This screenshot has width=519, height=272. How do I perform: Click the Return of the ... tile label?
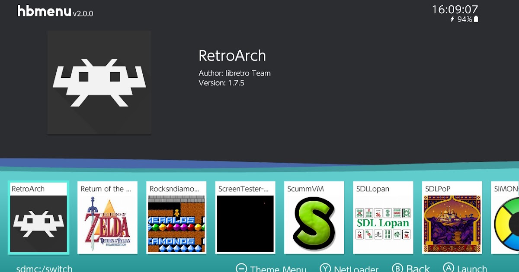click(106, 189)
